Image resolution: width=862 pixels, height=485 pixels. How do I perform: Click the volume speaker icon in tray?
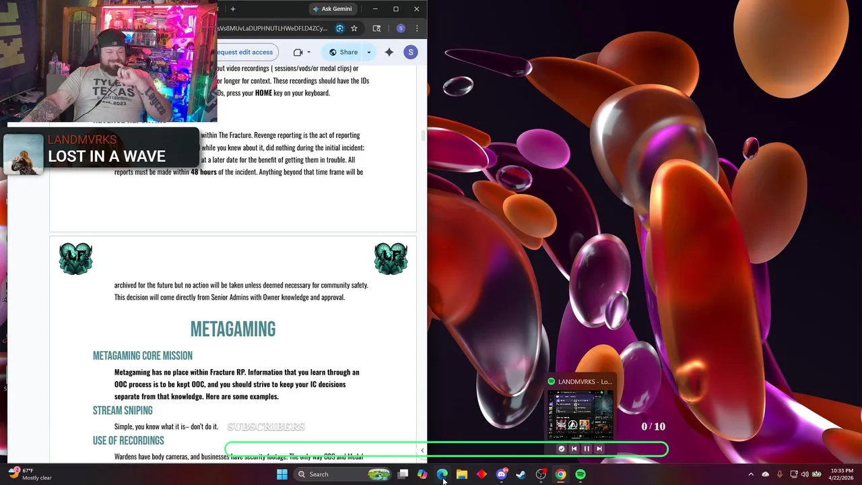(805, 474)
